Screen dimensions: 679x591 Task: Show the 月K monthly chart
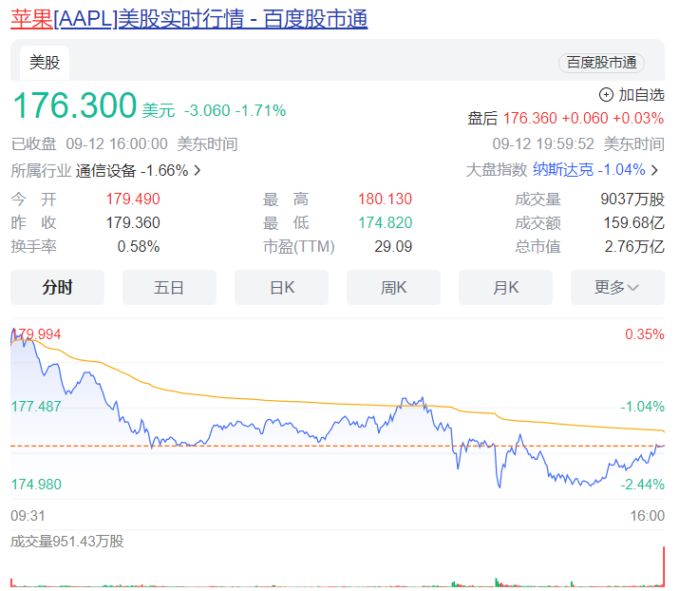(505, 288)
